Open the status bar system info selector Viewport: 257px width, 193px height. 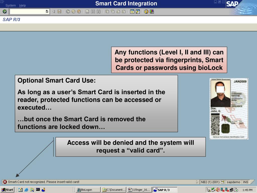point(223,182)
